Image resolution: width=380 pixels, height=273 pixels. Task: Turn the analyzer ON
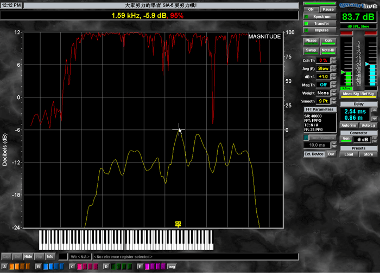tap(311, 9)
